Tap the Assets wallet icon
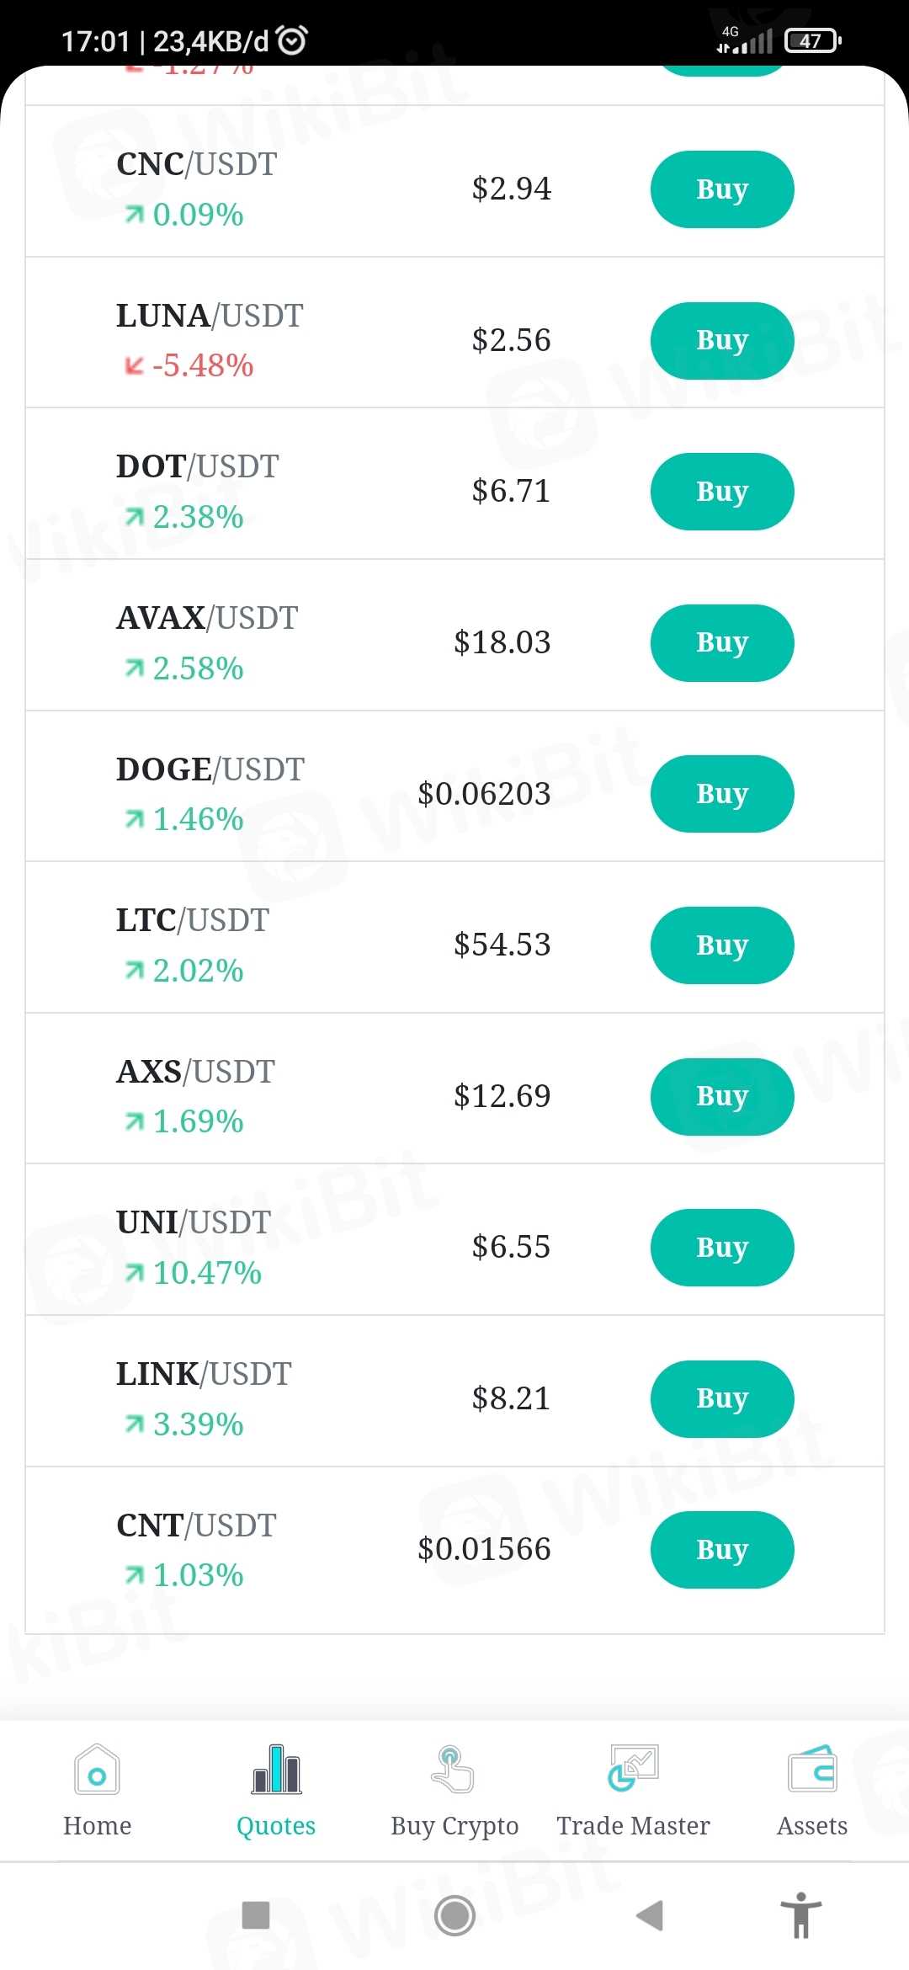 click(x=812, y=1770)
